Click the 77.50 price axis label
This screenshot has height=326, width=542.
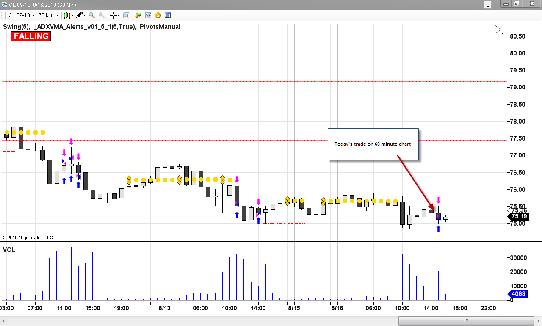point(517,138)
